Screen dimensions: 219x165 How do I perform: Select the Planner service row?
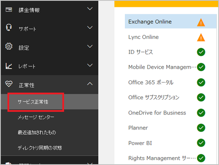(171, 128)
